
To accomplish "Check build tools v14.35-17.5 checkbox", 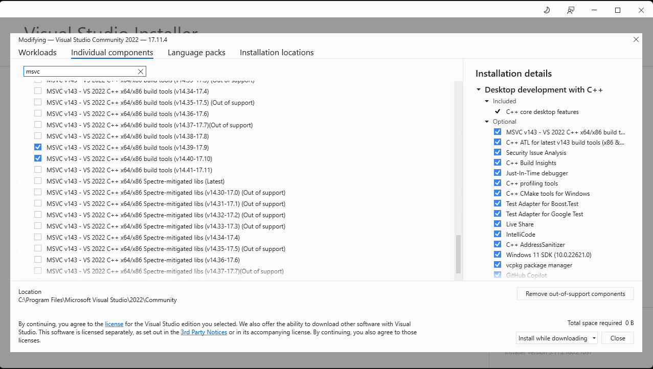I will (38, 102).
